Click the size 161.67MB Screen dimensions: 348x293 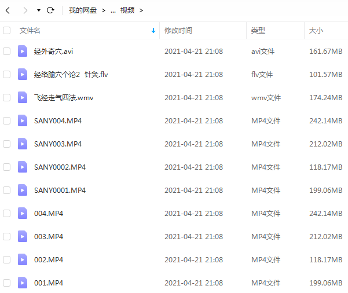point(326,52)
